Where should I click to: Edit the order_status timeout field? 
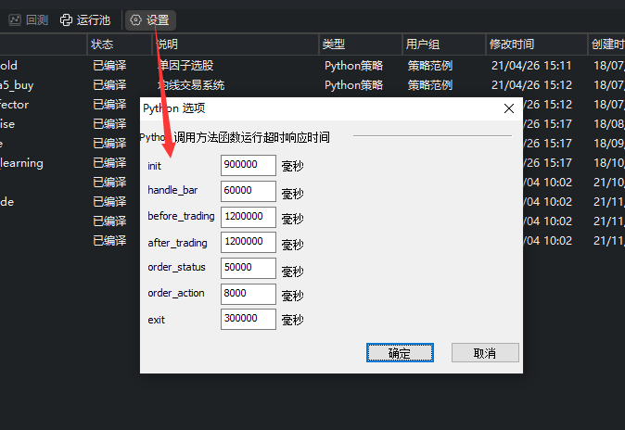(x=249, y=268)
